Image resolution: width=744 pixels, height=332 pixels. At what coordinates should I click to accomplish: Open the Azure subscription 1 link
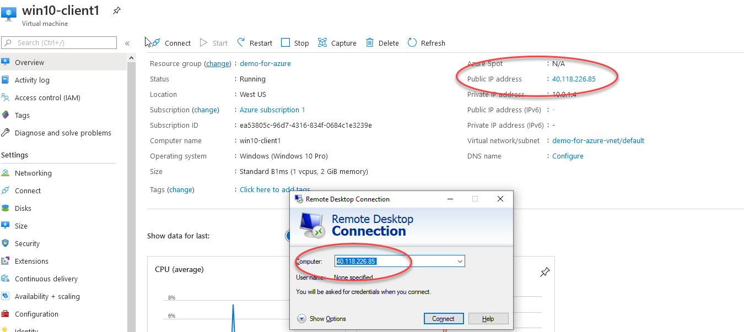coord(272,110)
